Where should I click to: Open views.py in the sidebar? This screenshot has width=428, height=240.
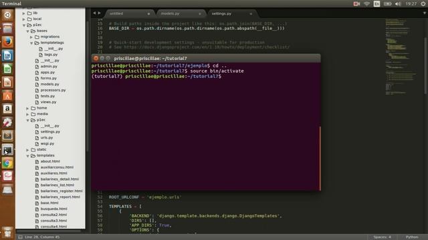point(48,102)
